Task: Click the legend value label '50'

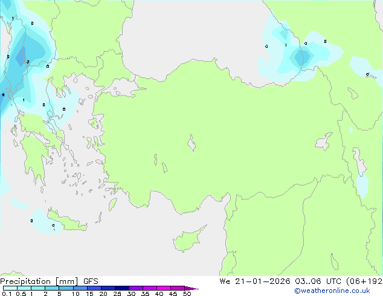Action: pyautogui.click(x=187, y=294)
